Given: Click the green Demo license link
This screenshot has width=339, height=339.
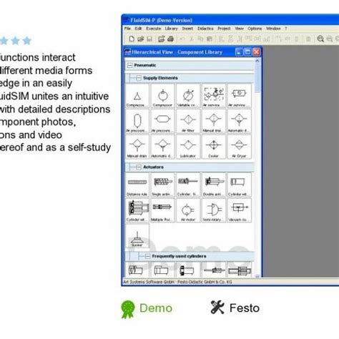Looking at the screenshot, I should click(147, 308).
